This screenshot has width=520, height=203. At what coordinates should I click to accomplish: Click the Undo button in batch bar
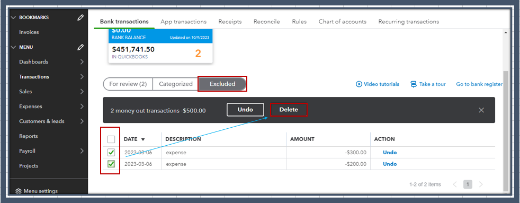coord(245,110)
